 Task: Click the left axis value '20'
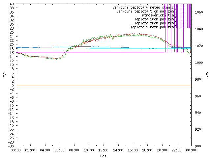click(x=12, y=44)
